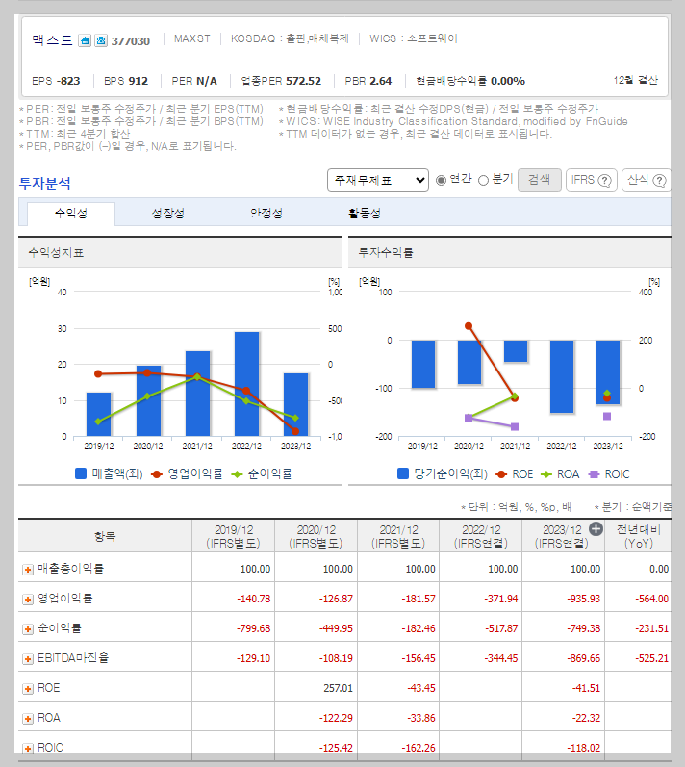
Task: Click the ROA value -22.32
Action: 586,718
